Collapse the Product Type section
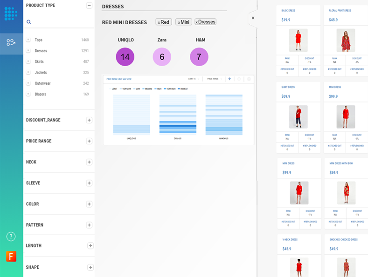Image resolution: width=368 pixels, height=277 pixels. point(89,6)
